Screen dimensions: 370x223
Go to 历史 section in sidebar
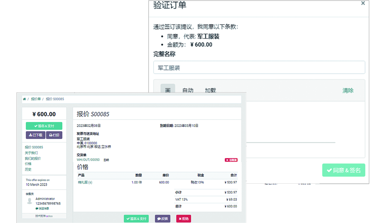click(28, 169)
